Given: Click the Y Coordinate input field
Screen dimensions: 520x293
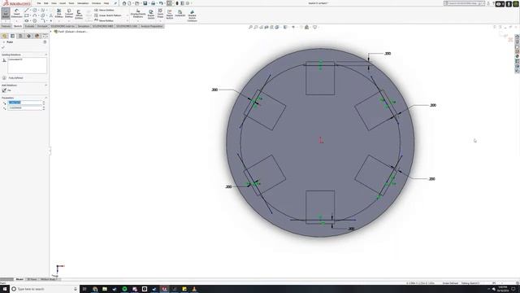Looking at the screenshot, I should point(25,107).
